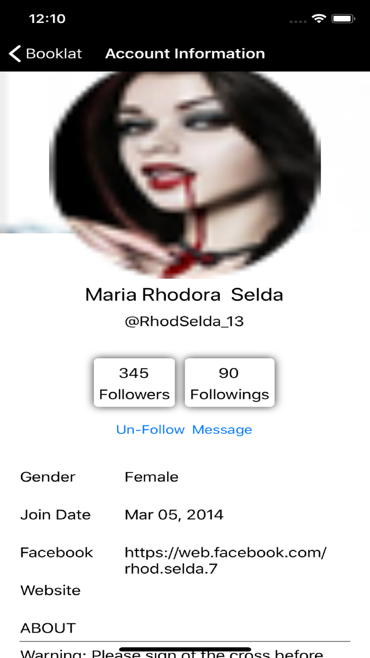The width and height of the screenshot is (370, 658).
Task: Tap the Maria Rhodora Selda name
Action: (x=184, y=295)
